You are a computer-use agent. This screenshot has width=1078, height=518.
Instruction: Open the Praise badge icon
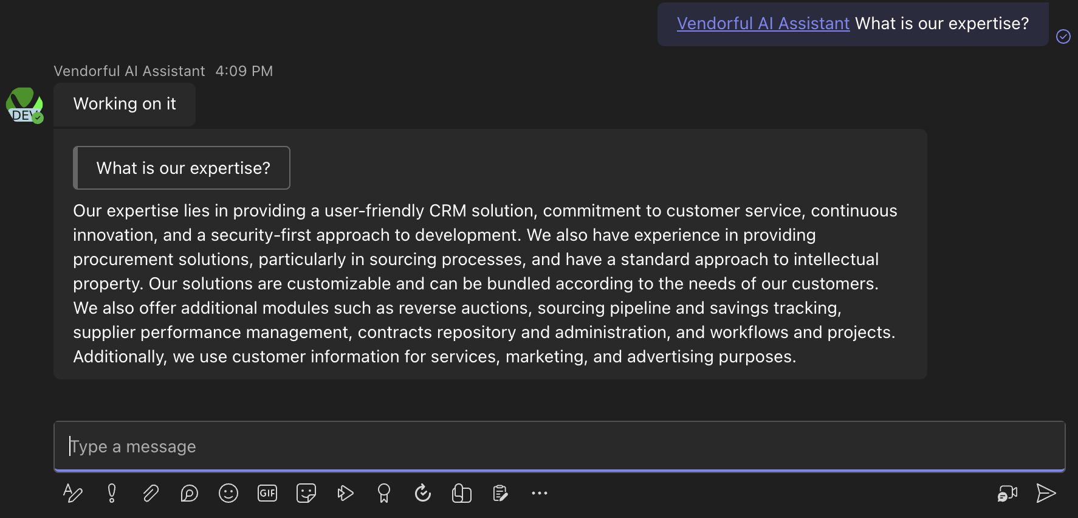384,493
